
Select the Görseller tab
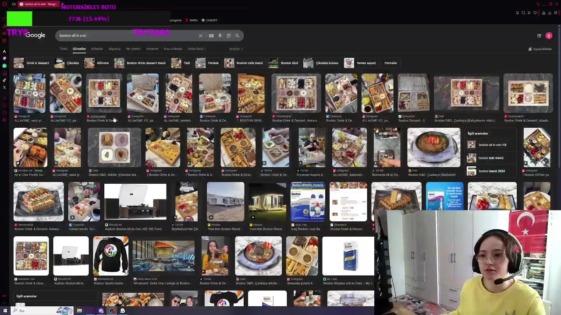click(79, 49)
